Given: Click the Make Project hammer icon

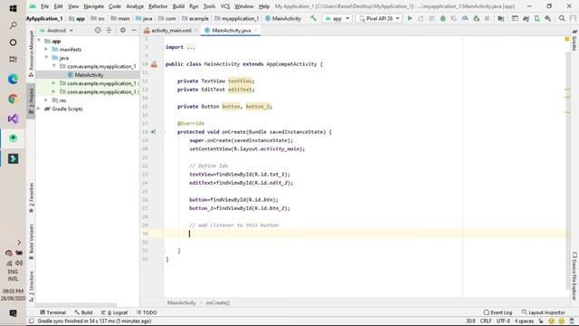Looking at the screenshot, I should pyautogui.click(x=313, y=18).
